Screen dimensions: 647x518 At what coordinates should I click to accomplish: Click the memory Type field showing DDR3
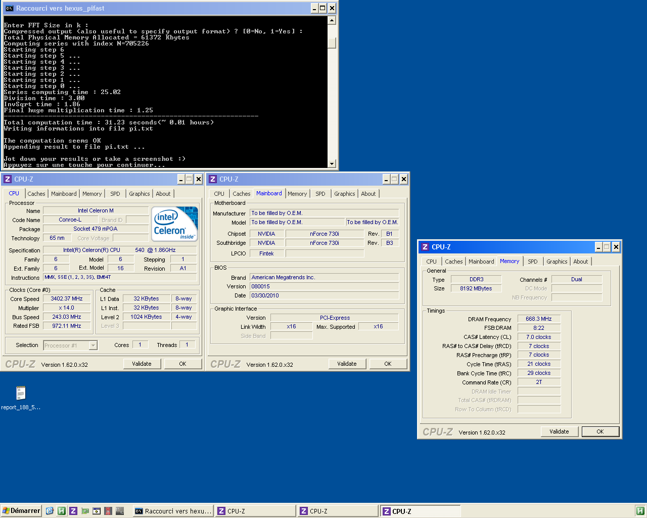point(476,279)
